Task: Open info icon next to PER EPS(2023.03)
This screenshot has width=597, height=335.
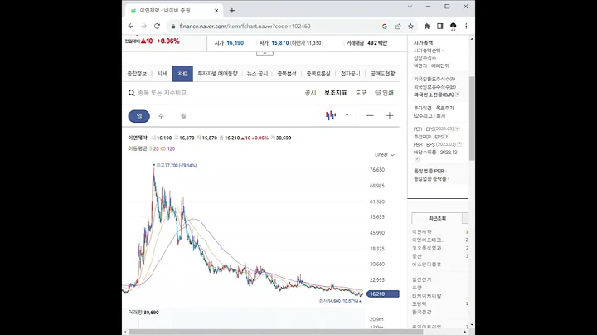Action: click(x=457, y=129)
